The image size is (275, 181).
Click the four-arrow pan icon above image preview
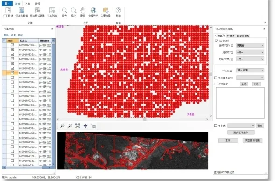click(85, 126)
